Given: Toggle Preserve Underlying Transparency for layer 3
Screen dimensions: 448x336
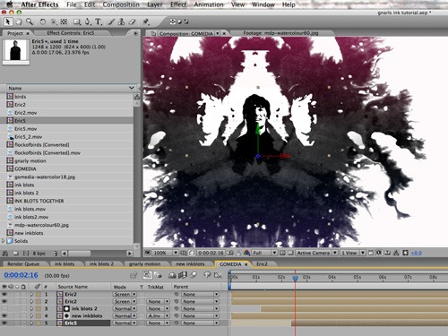Looking at the screenshot, I should pos(142,308).
